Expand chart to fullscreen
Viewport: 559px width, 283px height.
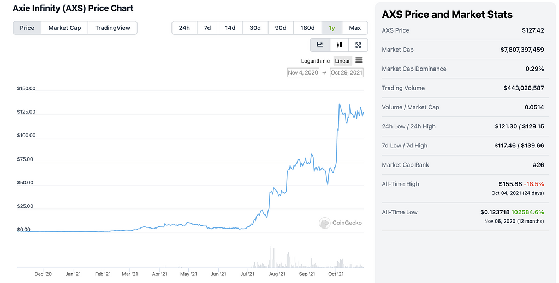tap(358, 45)
